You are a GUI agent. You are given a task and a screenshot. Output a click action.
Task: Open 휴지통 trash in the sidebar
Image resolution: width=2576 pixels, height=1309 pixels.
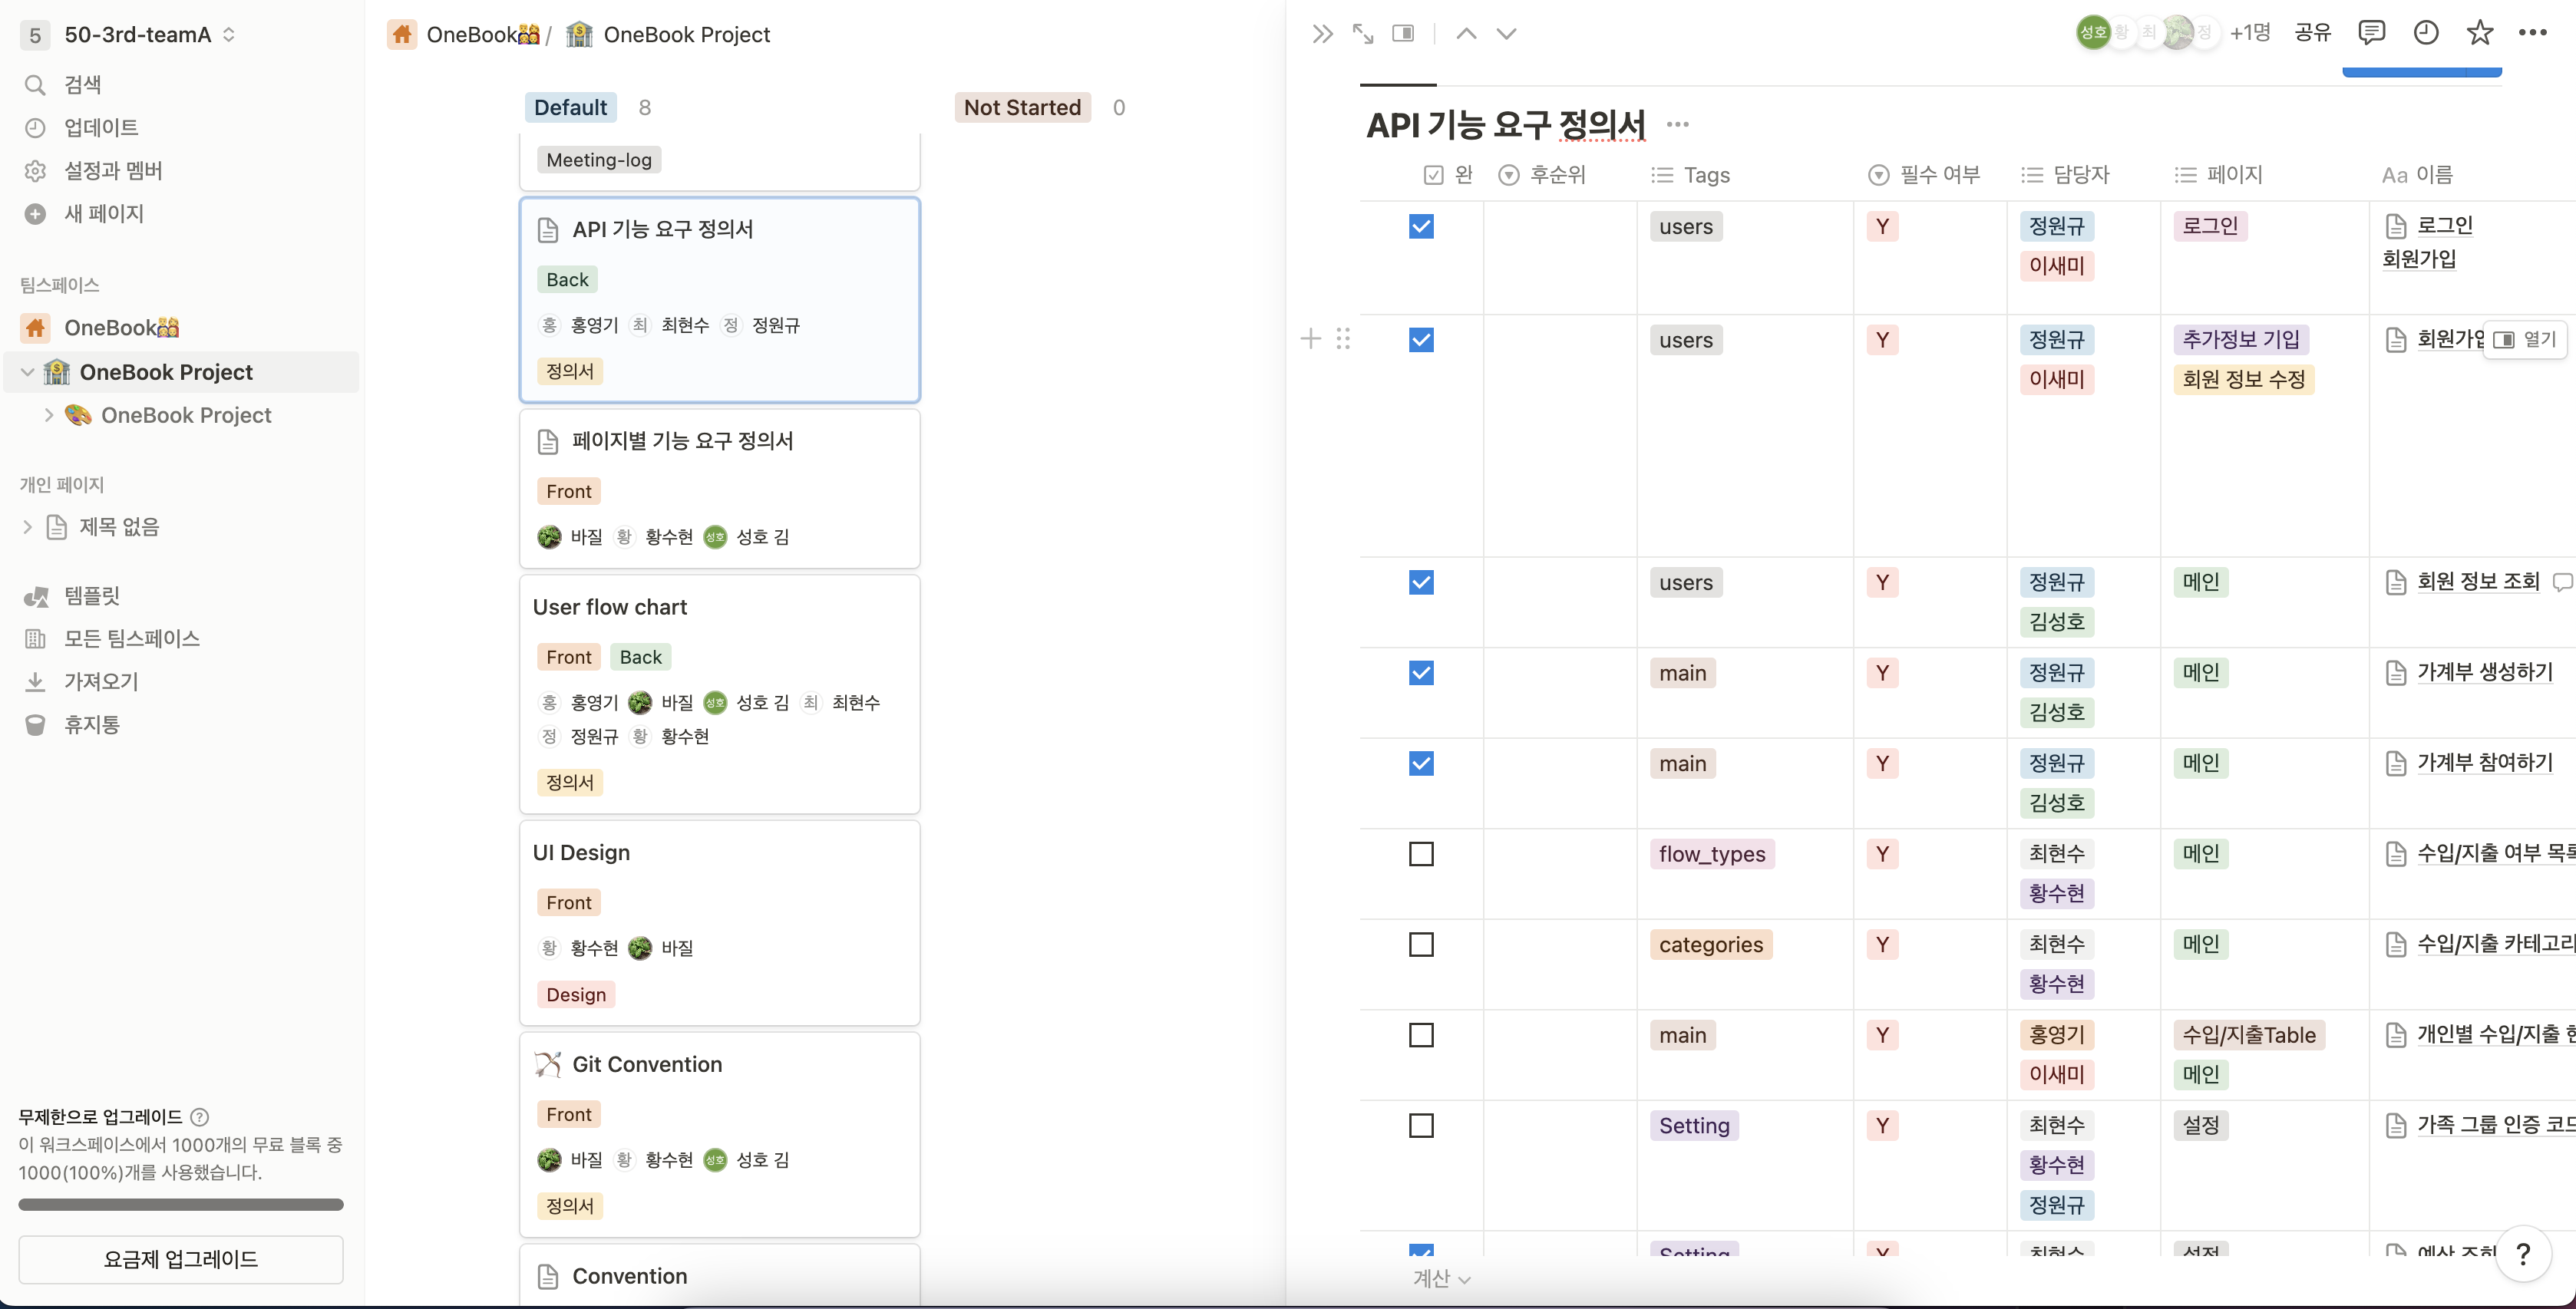point(91,725)
